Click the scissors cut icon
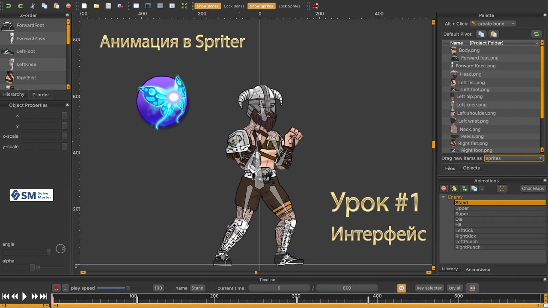 [x=33, y=6]
